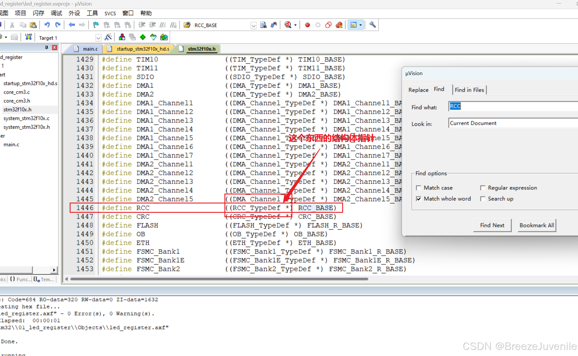The image size is (578, 356).
Task: Click Manage Project Items cubes icon
Action: (122, 37)
